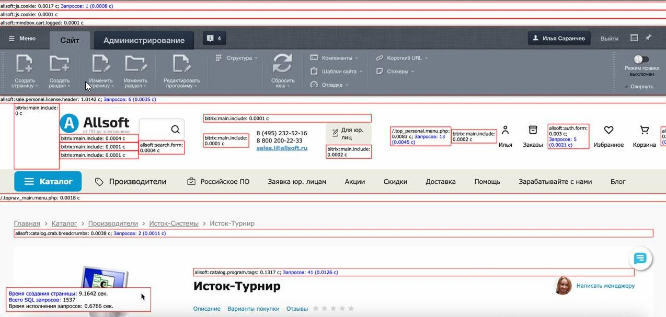
Task: Open Помощь menu item
Action: (x=487, y=182)
